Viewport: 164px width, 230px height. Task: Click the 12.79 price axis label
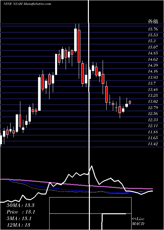tap(153, 108)
